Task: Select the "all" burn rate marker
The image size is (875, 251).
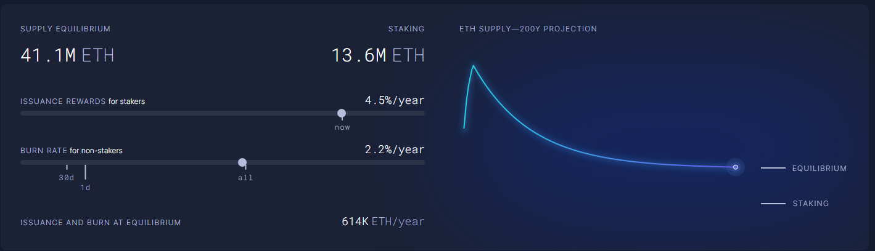Action: point(245,178)
